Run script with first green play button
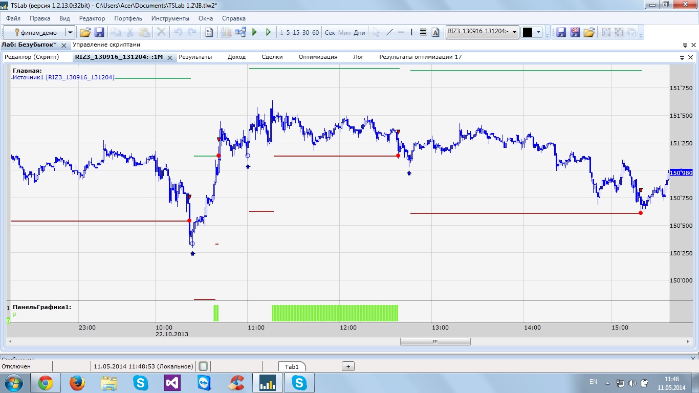The height and width of the screenshot is (393, 699). point(255,32)
